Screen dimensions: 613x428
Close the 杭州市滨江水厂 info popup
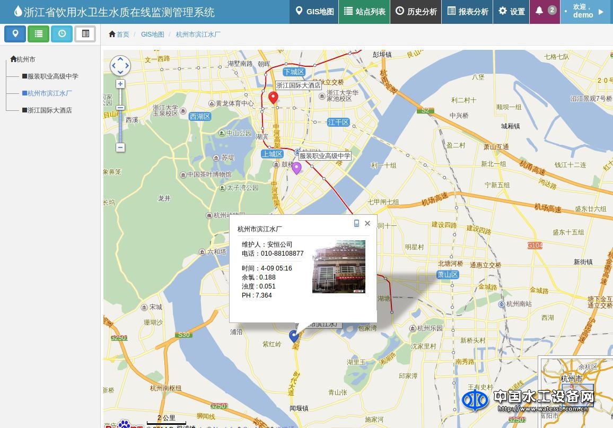tap(367, 223)
